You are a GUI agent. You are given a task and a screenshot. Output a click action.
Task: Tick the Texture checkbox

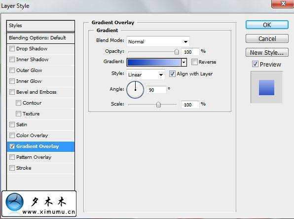click(x=18, y=114)
